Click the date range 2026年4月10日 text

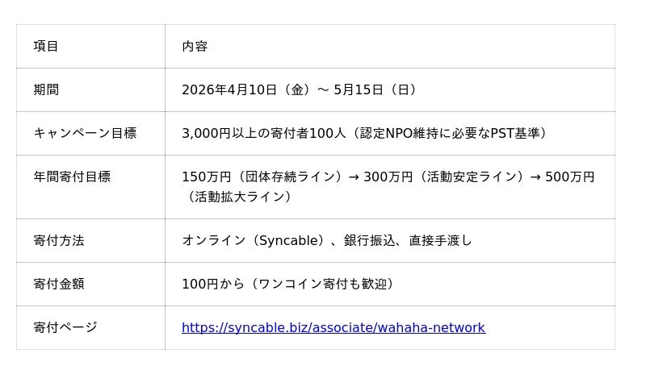pyautogui.click(x=229, y=89)
